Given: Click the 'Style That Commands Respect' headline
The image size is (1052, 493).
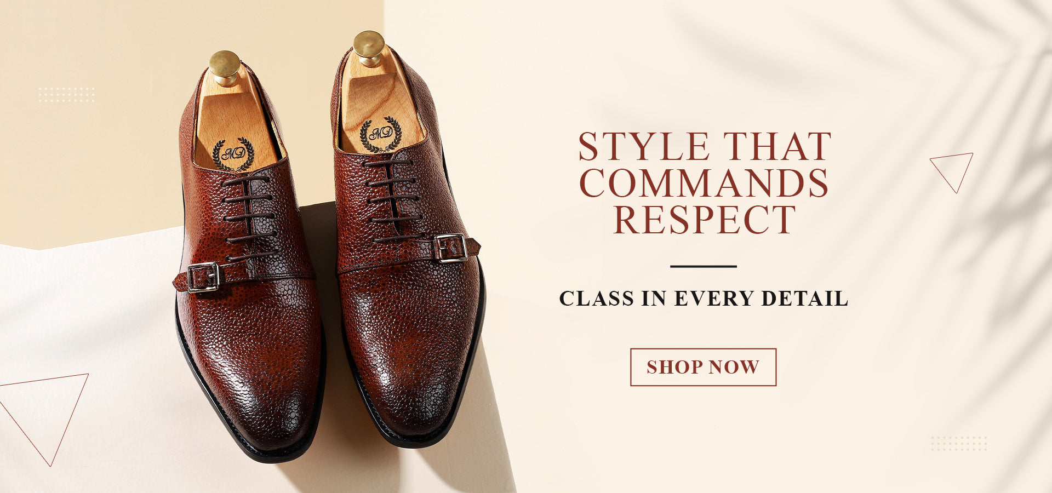Looking at the screenshot, I should [x=705, y=183].
